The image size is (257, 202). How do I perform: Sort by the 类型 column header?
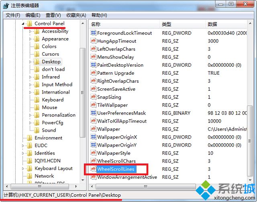coord(182,24)
